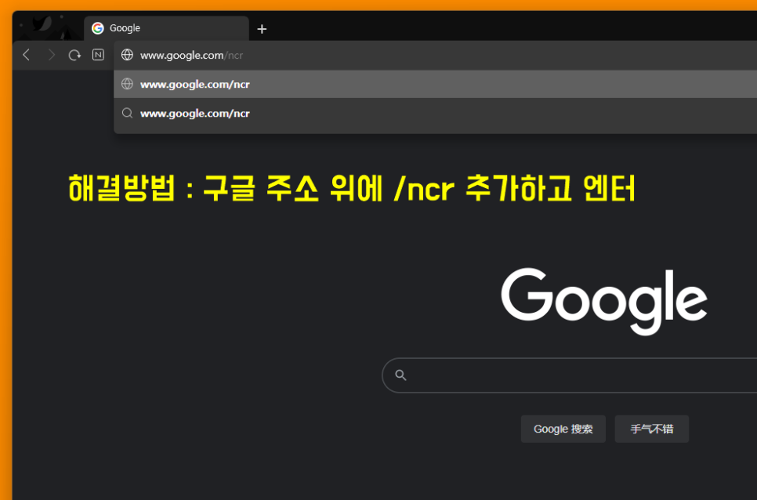Image resolution: width=757 pixels, height=500 pixels.
Task: Open a new tab with plus icon
Action: [262, 29]
